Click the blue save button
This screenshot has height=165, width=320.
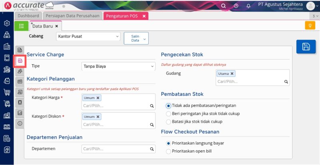(306, 46)
